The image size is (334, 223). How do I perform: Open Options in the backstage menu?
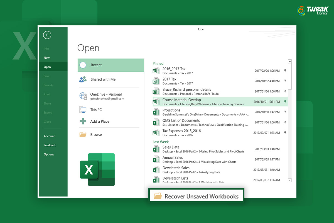[x=49, y=154]
